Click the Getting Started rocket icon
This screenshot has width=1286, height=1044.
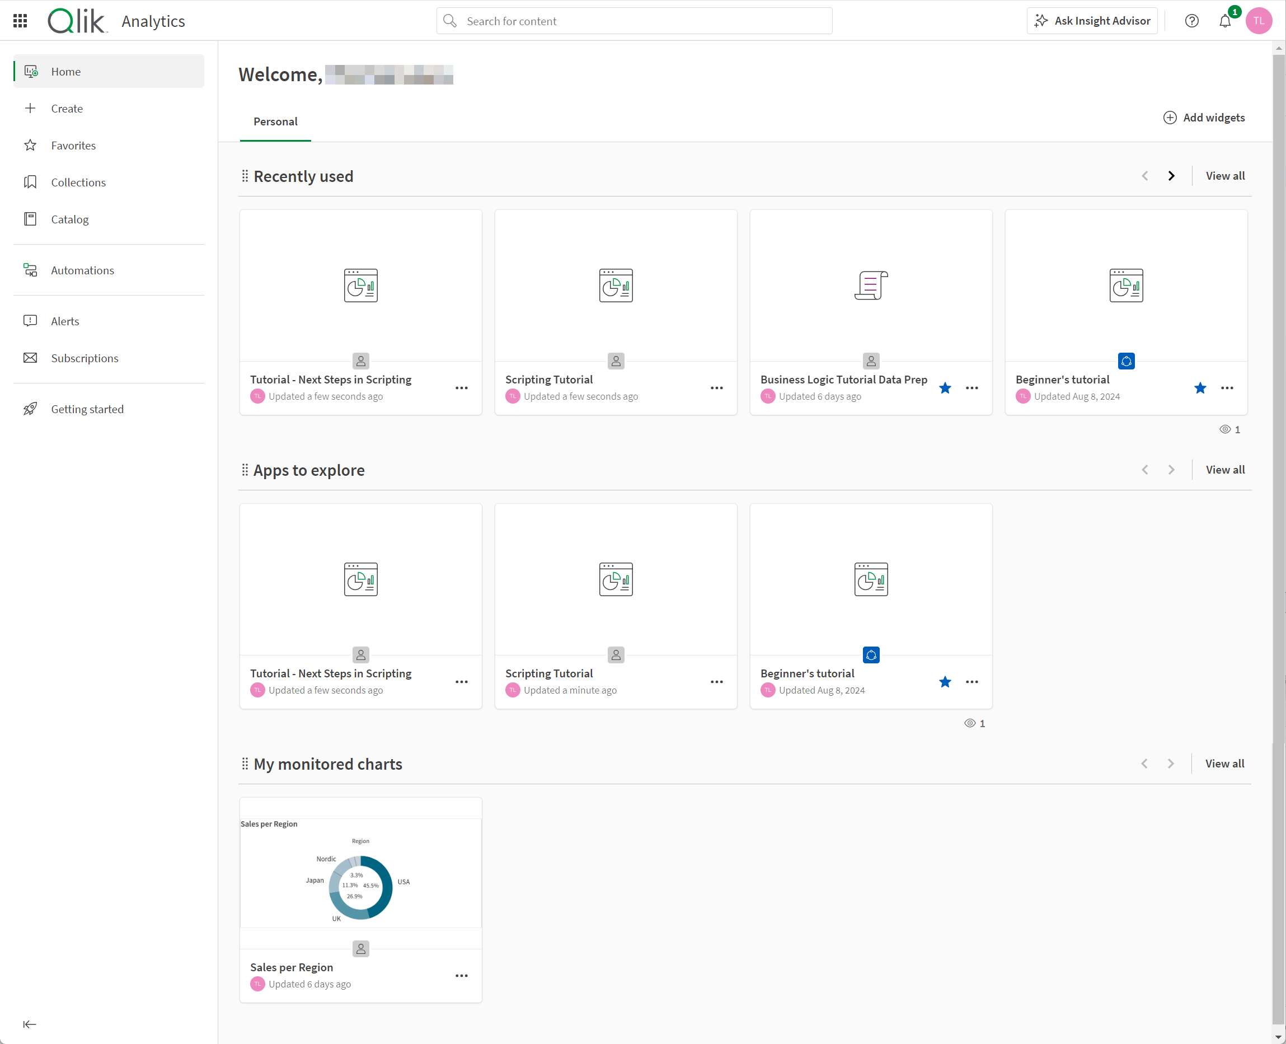pos(30,408)
